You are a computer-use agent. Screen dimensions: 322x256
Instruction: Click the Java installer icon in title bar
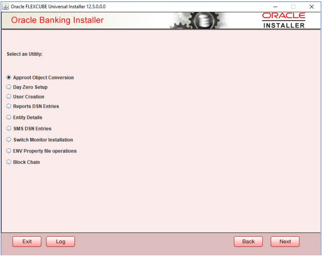pos(6,7)
